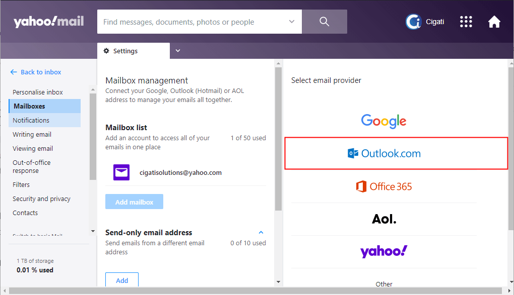Choose Yahoo as email provider
514x295 pixels.
(x=383, y=251)
